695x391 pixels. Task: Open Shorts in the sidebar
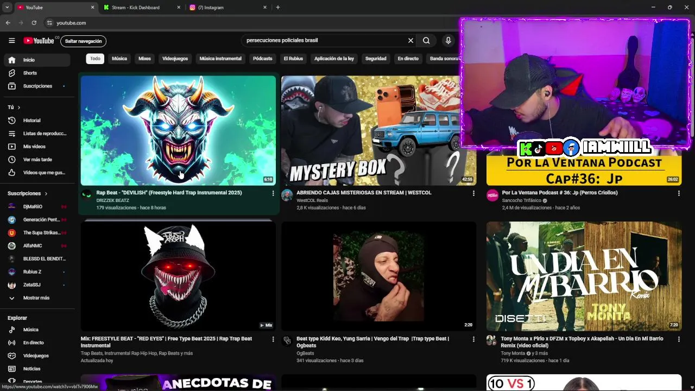37,73
